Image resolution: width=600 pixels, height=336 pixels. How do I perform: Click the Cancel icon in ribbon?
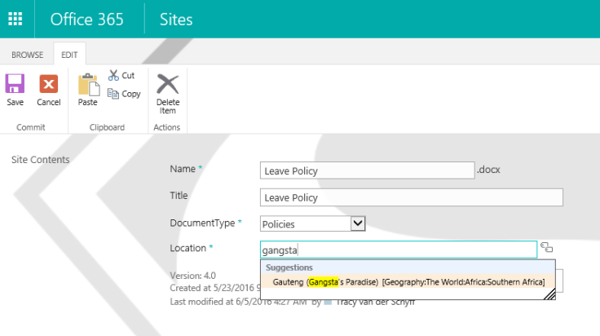coord(49,84)
